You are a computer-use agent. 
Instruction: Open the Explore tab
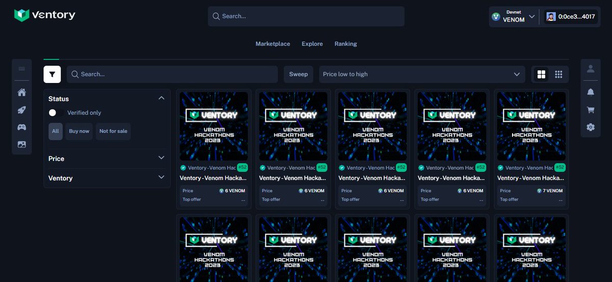click(x=312, y=44)
